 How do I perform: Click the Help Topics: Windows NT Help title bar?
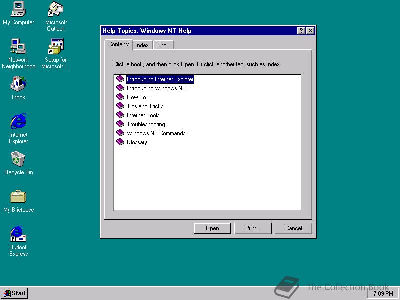(x=199, y=31)
